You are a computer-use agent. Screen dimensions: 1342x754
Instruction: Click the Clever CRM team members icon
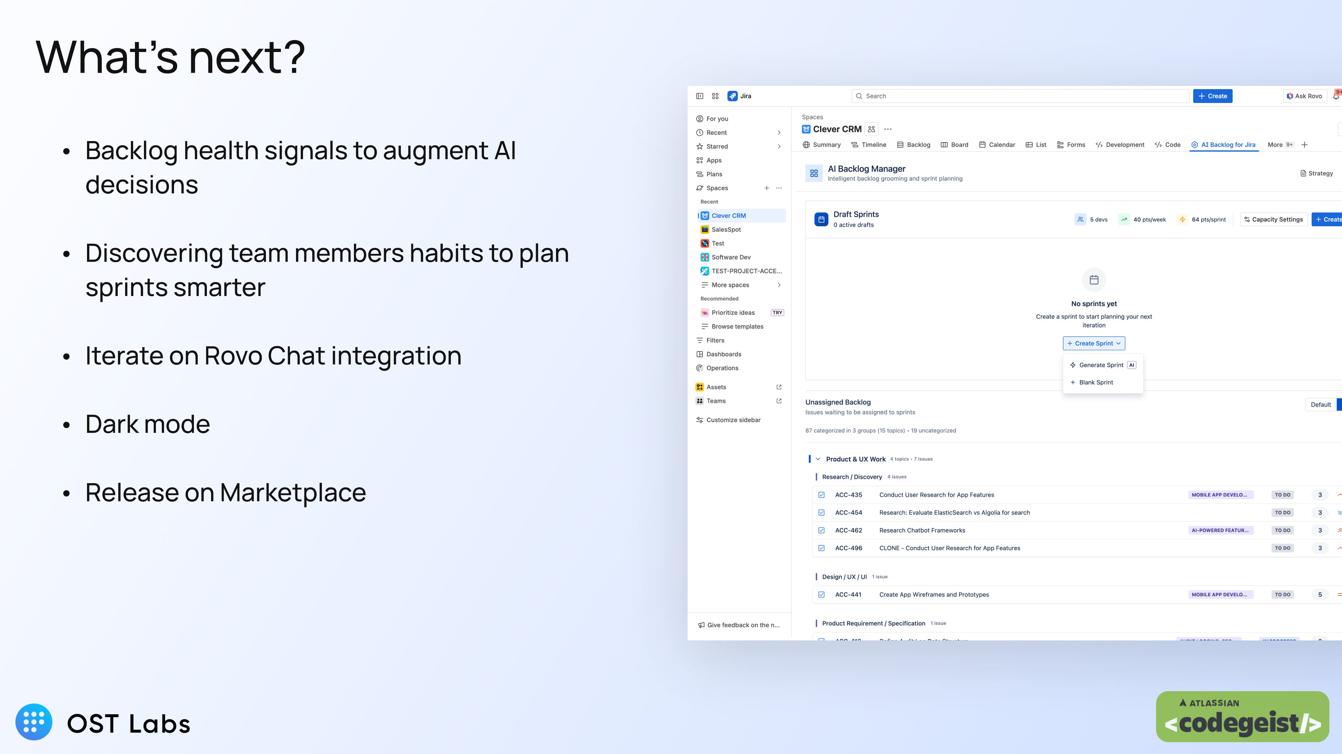[872, 129]
